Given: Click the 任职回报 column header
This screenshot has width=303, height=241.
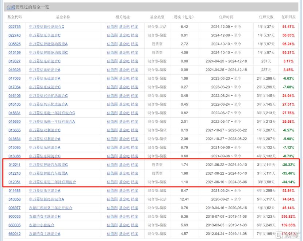Looking at the screenshot, I should [288, 17].
